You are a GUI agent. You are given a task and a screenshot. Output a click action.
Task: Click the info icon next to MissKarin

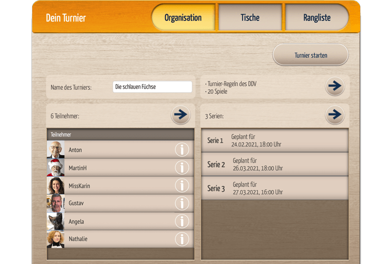tap(182, 185)
